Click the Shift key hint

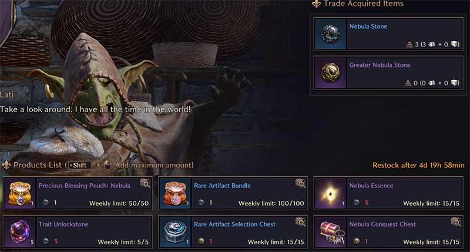[x=79, y=165]
